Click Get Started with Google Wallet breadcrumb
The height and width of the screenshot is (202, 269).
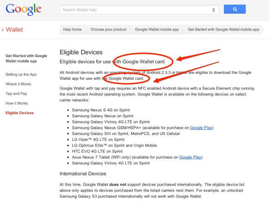[x=223, y=30]
